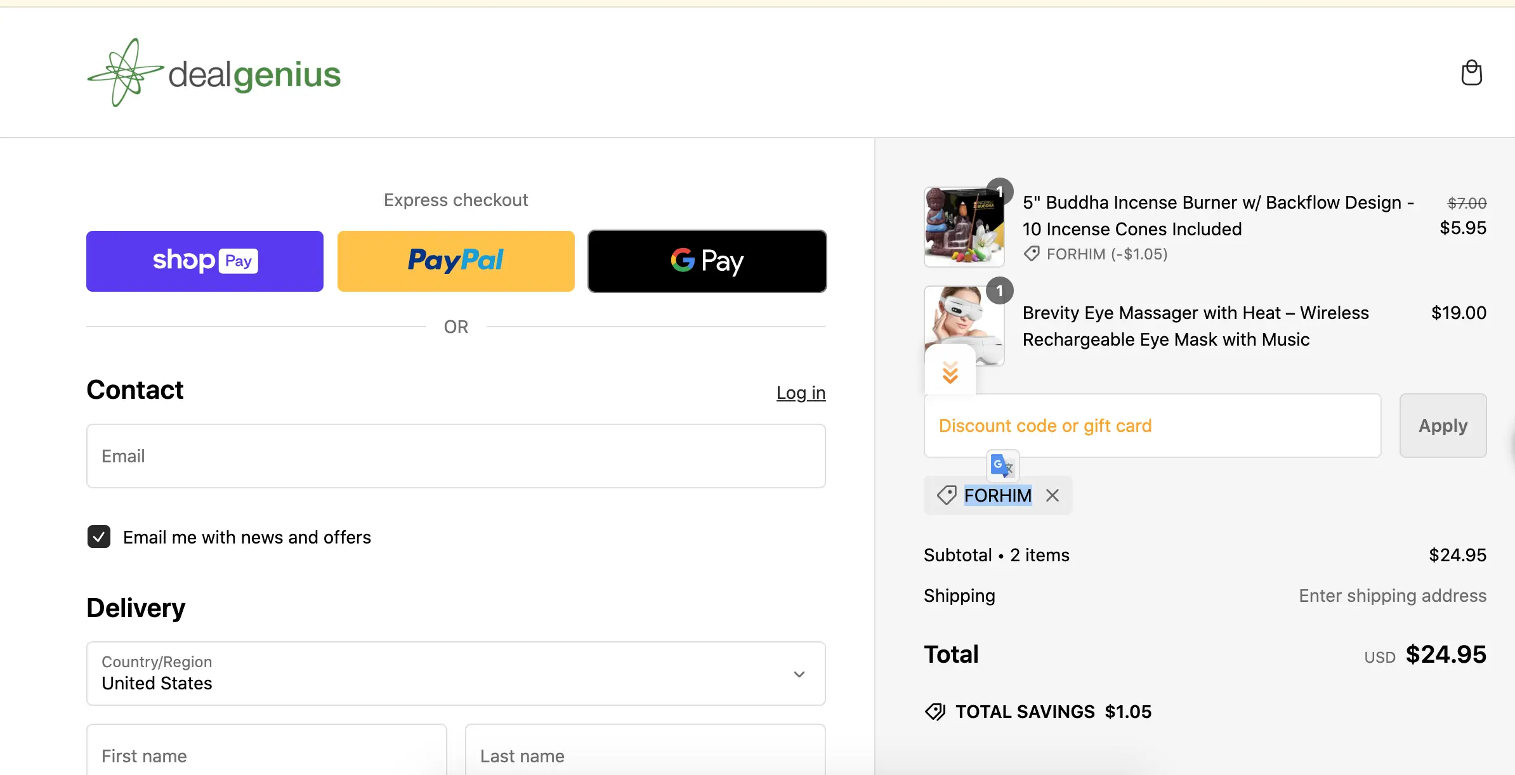Image resolution: width=1515 pixels, height=775 pixels.
Task: Pay with Shop Pay express checkout
Action: pos(205,261)
